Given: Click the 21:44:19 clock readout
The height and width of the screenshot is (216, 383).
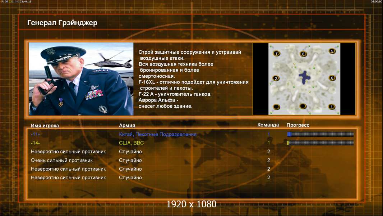Looking at the screenshot, I should (26, 1).
